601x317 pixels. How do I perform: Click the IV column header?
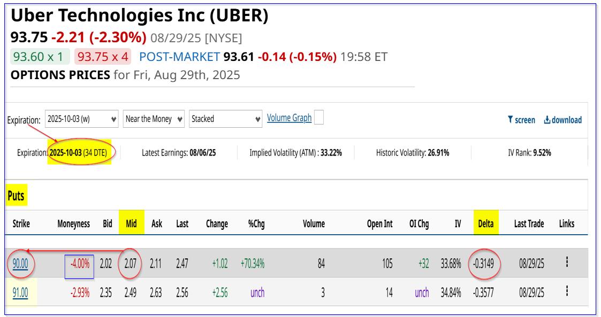click(458, 224)
